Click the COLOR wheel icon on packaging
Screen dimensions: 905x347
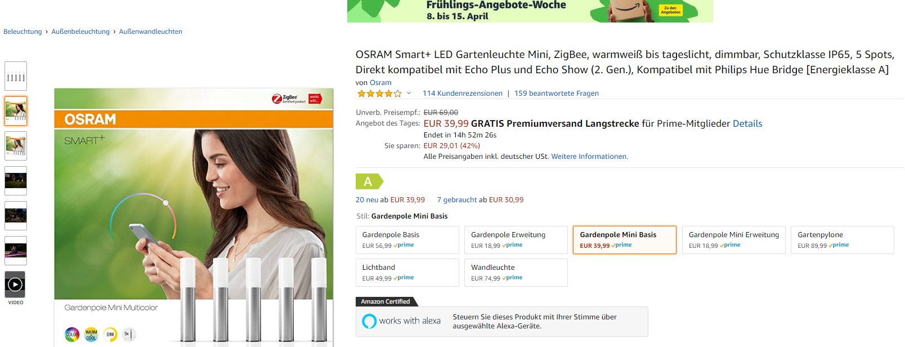(72, 335)
